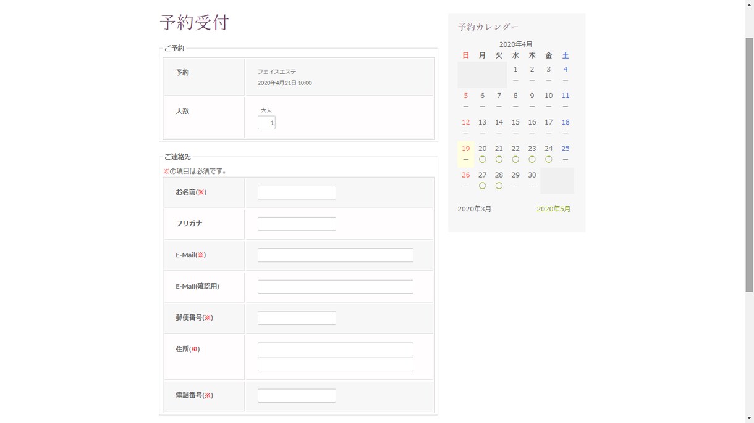Click the 電話番号(※) row label
The image size is (754, 423).
coord(195,395)
